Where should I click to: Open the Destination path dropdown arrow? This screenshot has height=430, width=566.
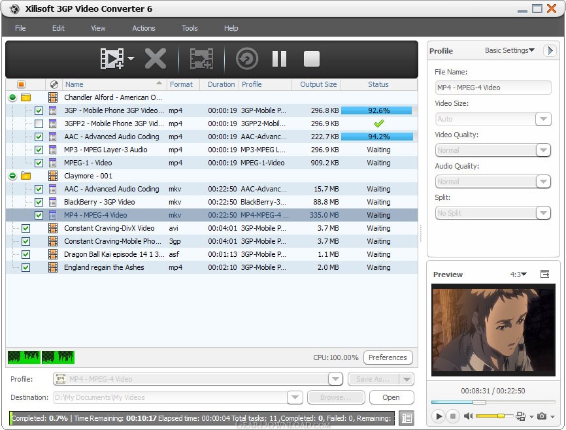[x=295, y=397]
